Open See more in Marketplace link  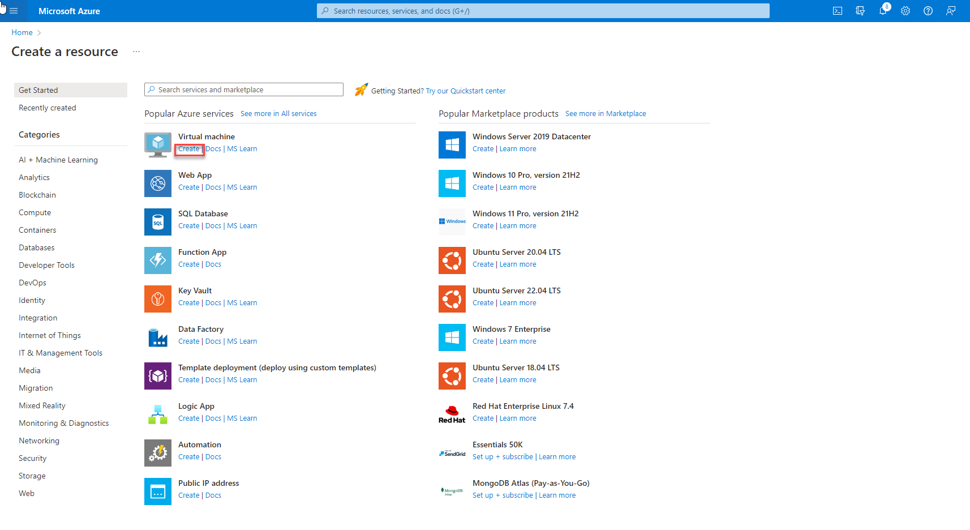click(606, 114)
